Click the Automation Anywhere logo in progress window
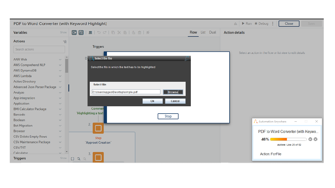The height and width of the screenshot is (188, 335). tap(256, 121)
